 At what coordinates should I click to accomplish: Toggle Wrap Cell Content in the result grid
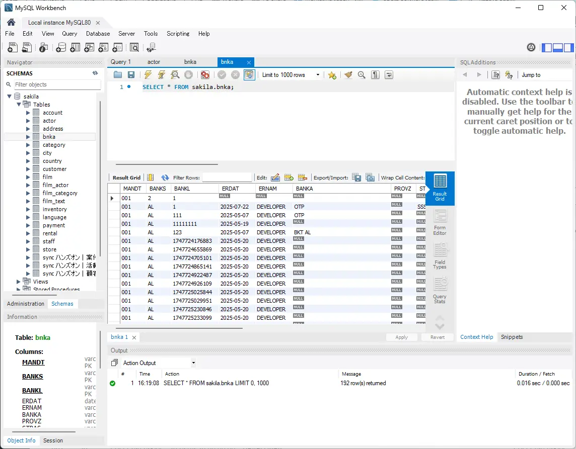tap(403, 177)
